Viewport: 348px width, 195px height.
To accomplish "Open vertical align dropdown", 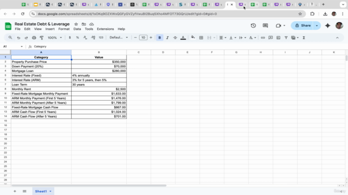I will pos(232,38).
